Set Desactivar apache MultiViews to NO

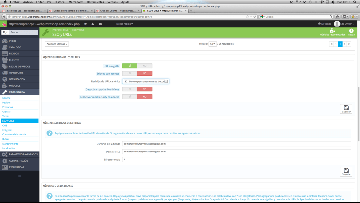point(145,89)
